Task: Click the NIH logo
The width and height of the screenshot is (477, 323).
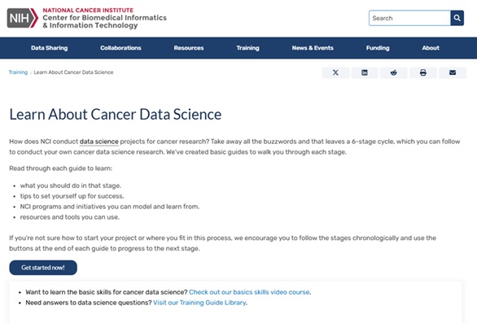Action: pos(23,18)
